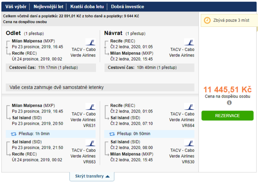This screenshot has height=183, width=258.
Task: Click the two separate tickets notice bar
Action: 100,88
